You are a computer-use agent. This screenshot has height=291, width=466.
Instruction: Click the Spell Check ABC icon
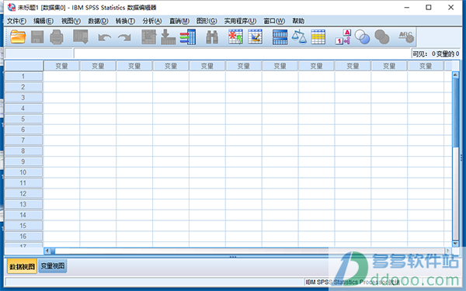[x=406, y=37]
